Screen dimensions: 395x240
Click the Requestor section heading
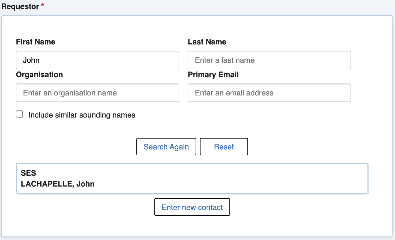(x=20, y=6)
